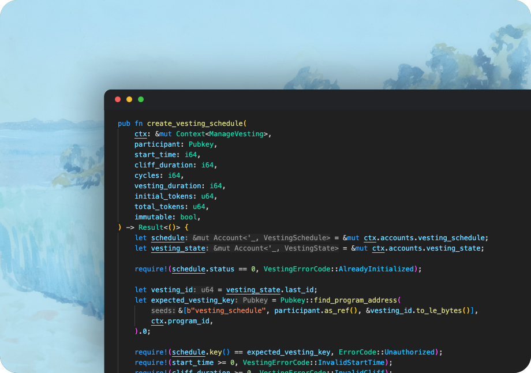531x373 pixels.
Task: Click the to_le_bytes method call
Action: [439, 311]
